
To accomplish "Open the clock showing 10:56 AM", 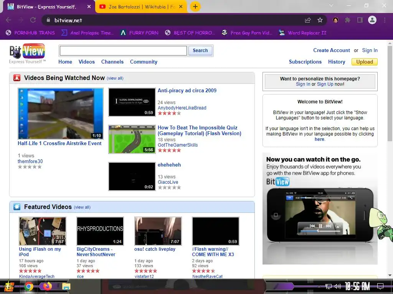I will click(357, 286).
